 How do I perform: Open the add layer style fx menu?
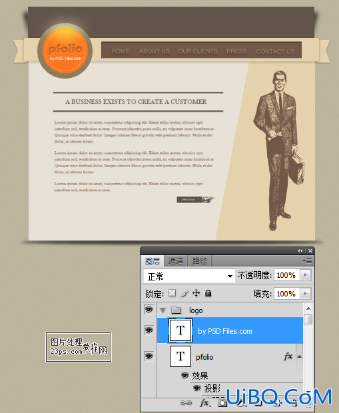[x=204, y=403]
